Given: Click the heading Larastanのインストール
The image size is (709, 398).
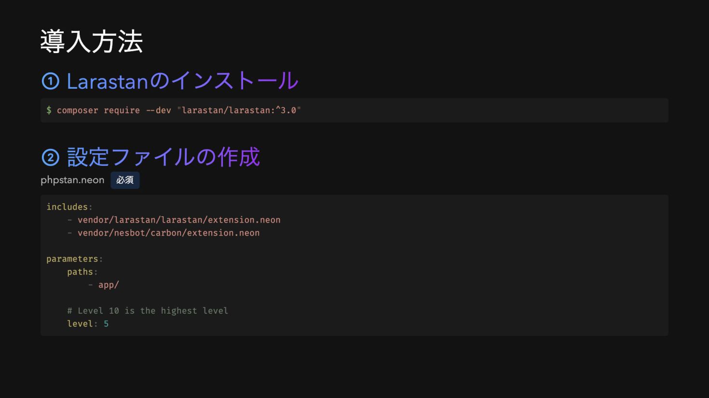Looking at the screenshot, I should (182, 81).
